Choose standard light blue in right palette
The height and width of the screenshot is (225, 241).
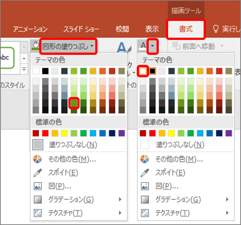200,133
